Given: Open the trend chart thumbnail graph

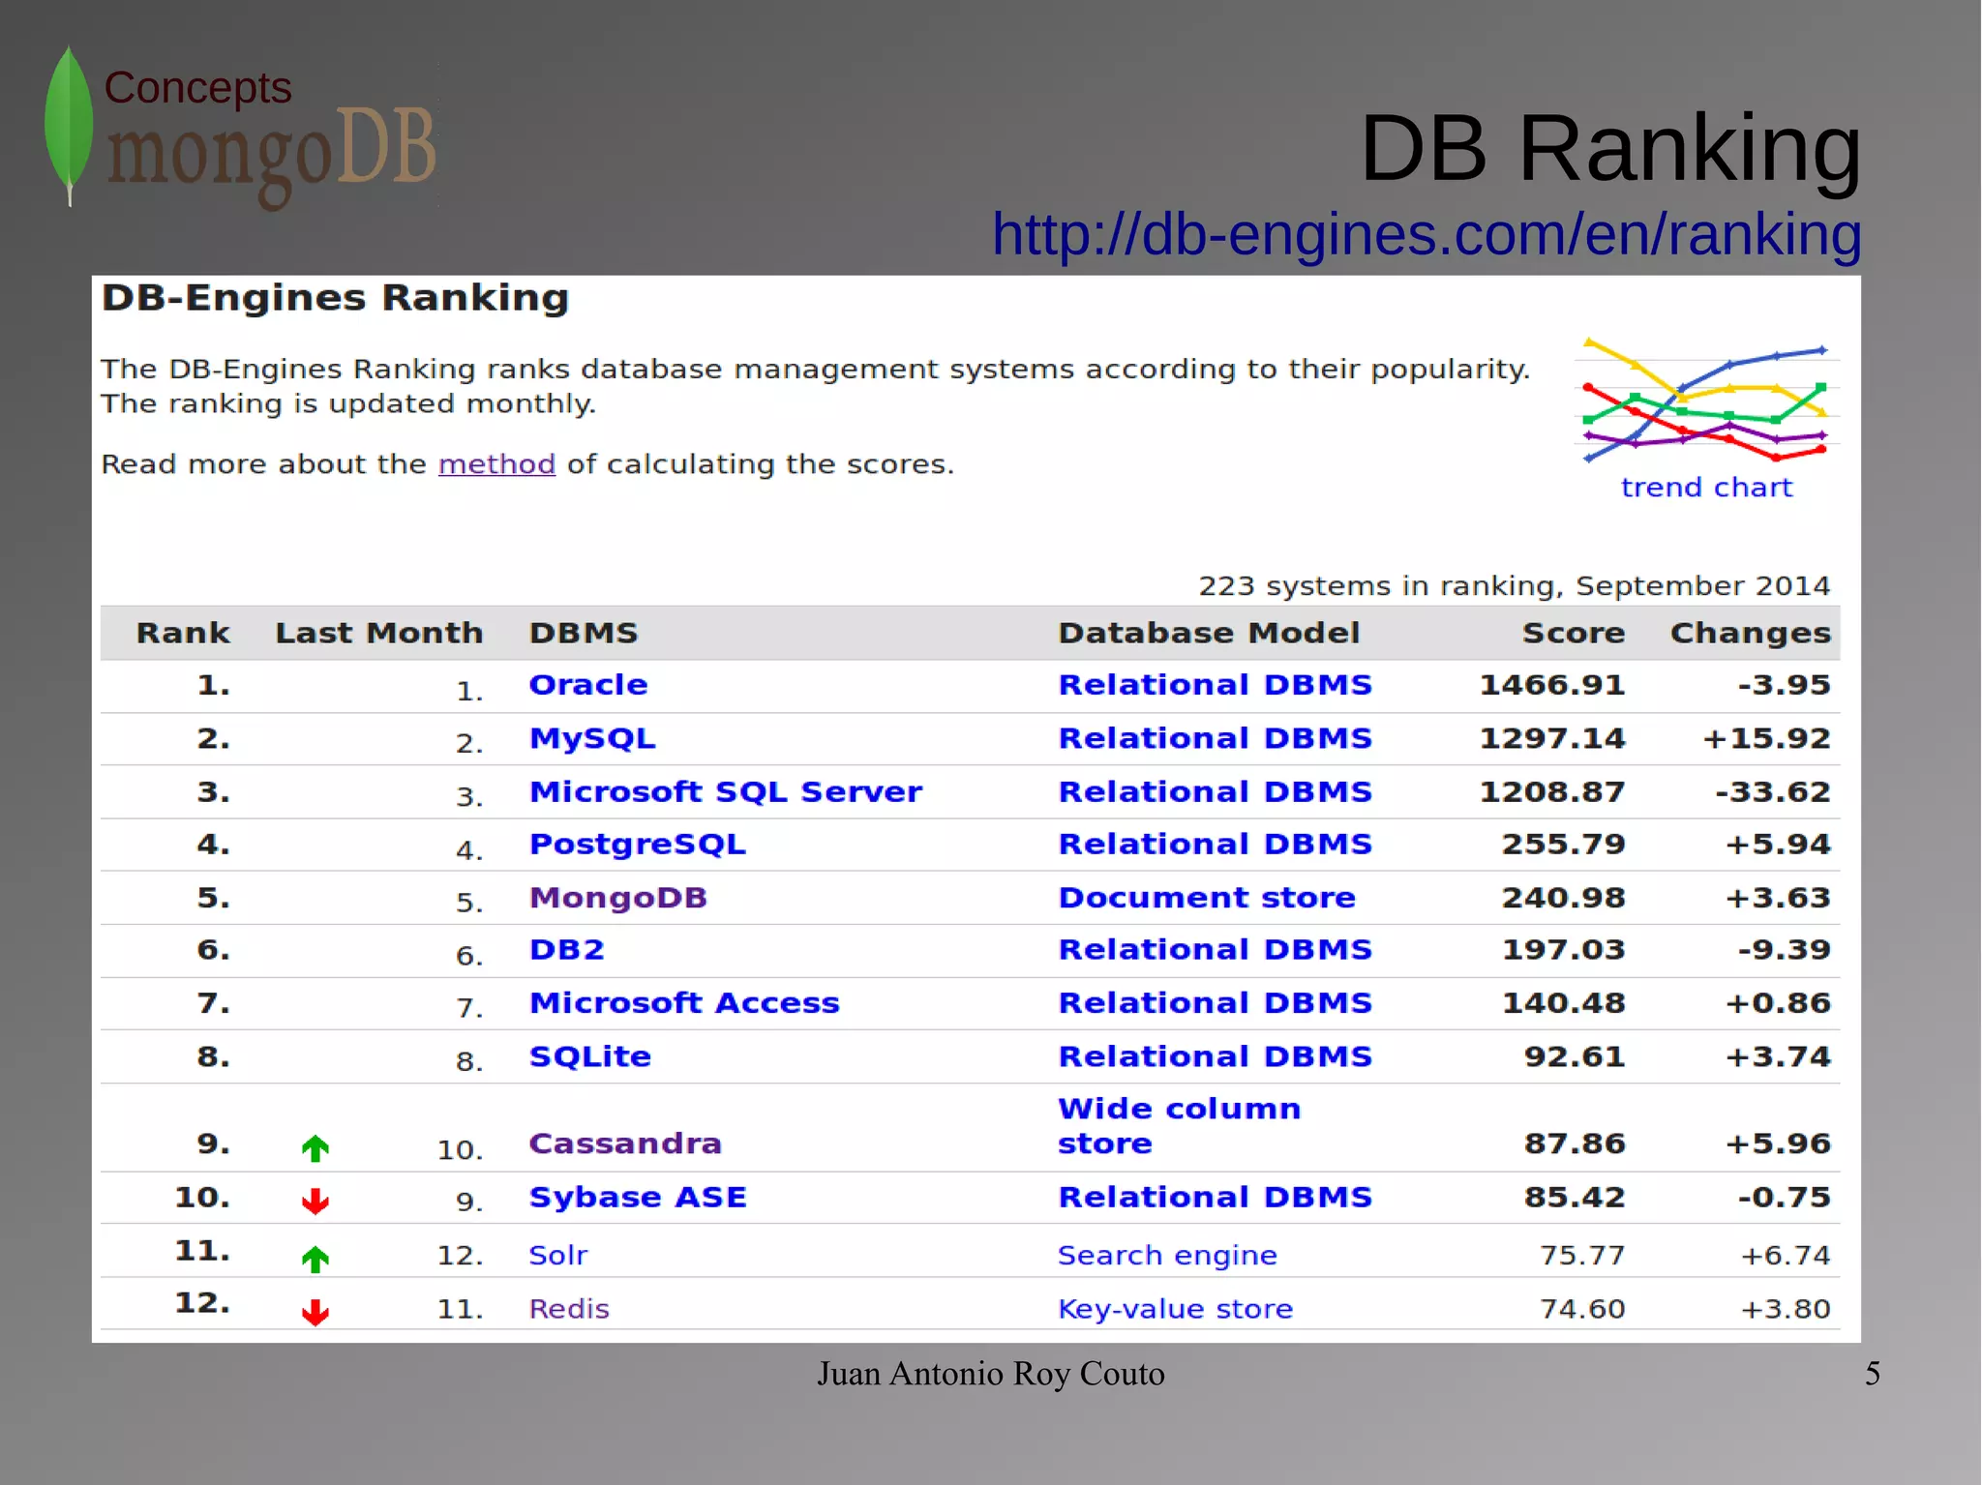Looking at the screenshot, I should point(1706,401).
